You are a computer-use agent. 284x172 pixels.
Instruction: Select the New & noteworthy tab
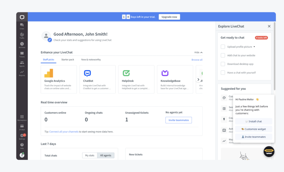91,60
